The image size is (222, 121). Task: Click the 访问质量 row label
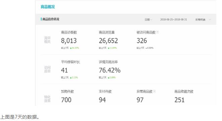coord(47,69)
